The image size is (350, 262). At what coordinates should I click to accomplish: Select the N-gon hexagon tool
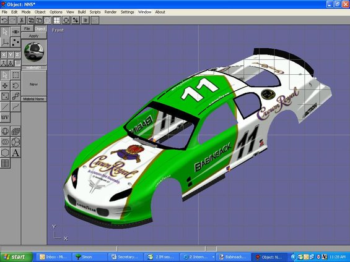[5, 153]
